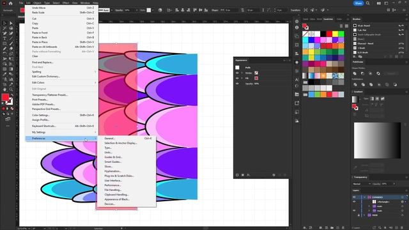Image resolution: width=409 pixels, height=230 pixels.
Task: Toggle Opacity visibility in Appearance panel
Action: tap(237, 84)
